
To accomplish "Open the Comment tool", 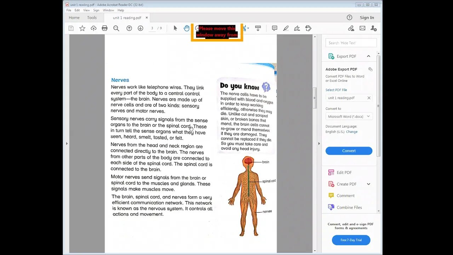I will (x=346, y=195).
